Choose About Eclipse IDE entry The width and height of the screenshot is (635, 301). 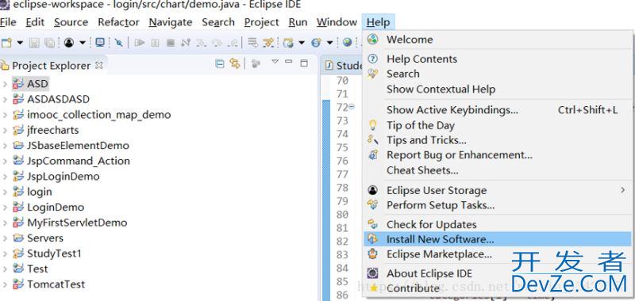(498, 273)
